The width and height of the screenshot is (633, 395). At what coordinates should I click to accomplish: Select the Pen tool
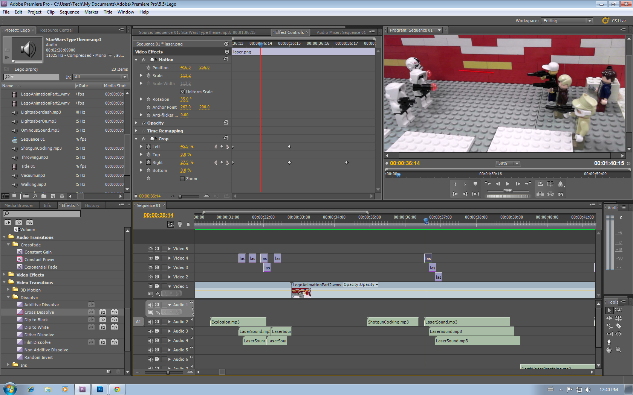609,342
